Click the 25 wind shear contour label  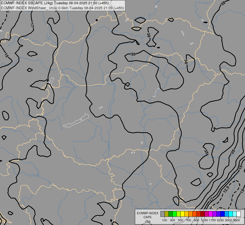(233, 151)
